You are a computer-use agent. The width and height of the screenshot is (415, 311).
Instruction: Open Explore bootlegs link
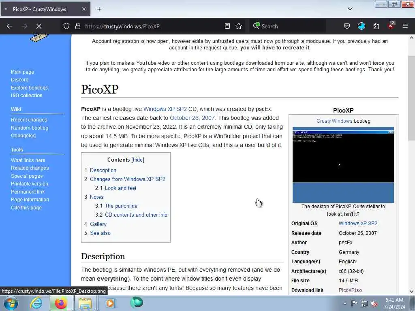[x=29, y=87]
